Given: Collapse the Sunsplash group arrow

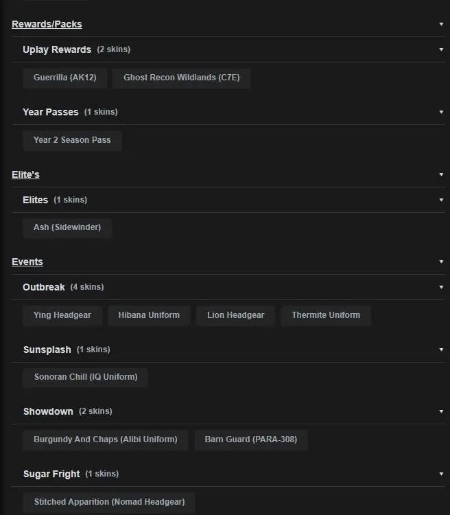Looking at the screenshot, I should tap(441, 350).
